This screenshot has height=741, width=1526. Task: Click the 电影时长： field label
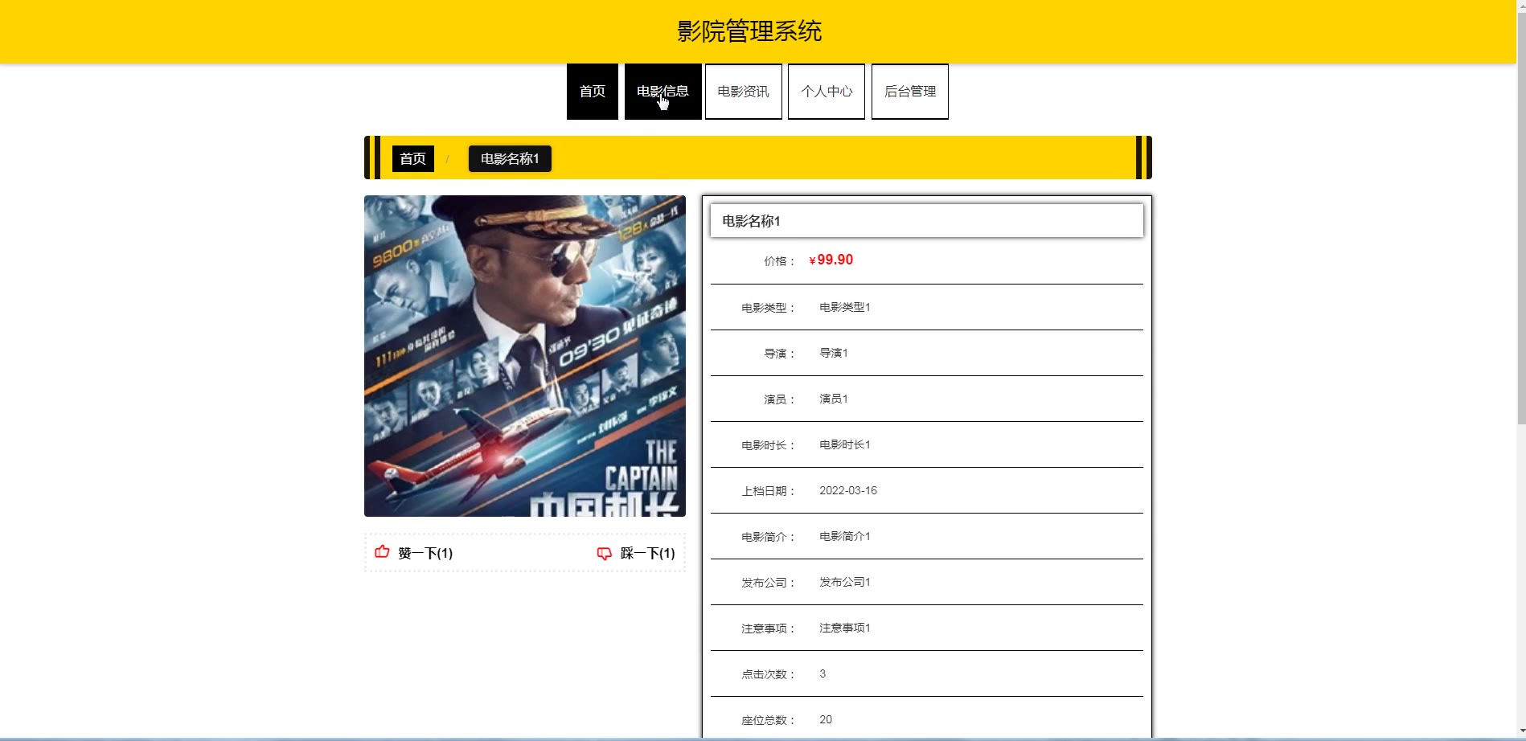769,445
